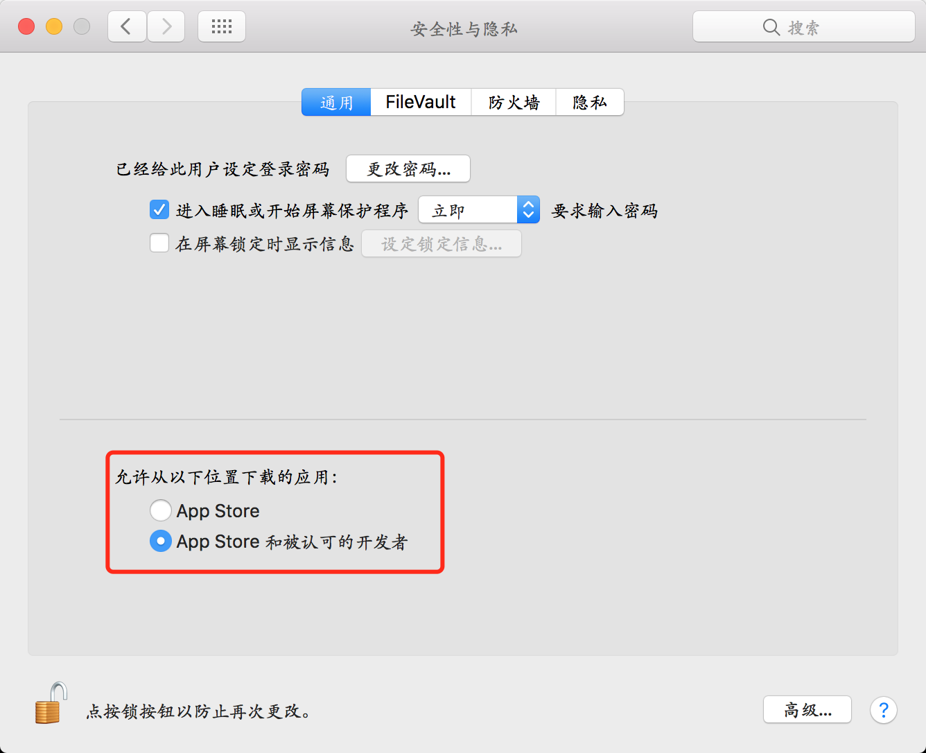
Task: Enable show message when screen locked checkbox
Action: [159, 243]
